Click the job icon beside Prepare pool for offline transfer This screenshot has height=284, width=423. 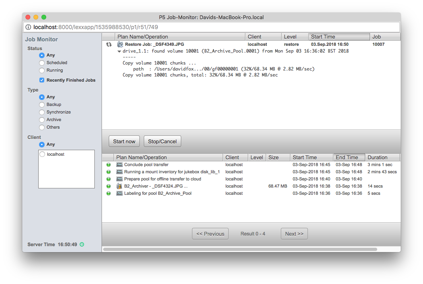tap(119, 179)
